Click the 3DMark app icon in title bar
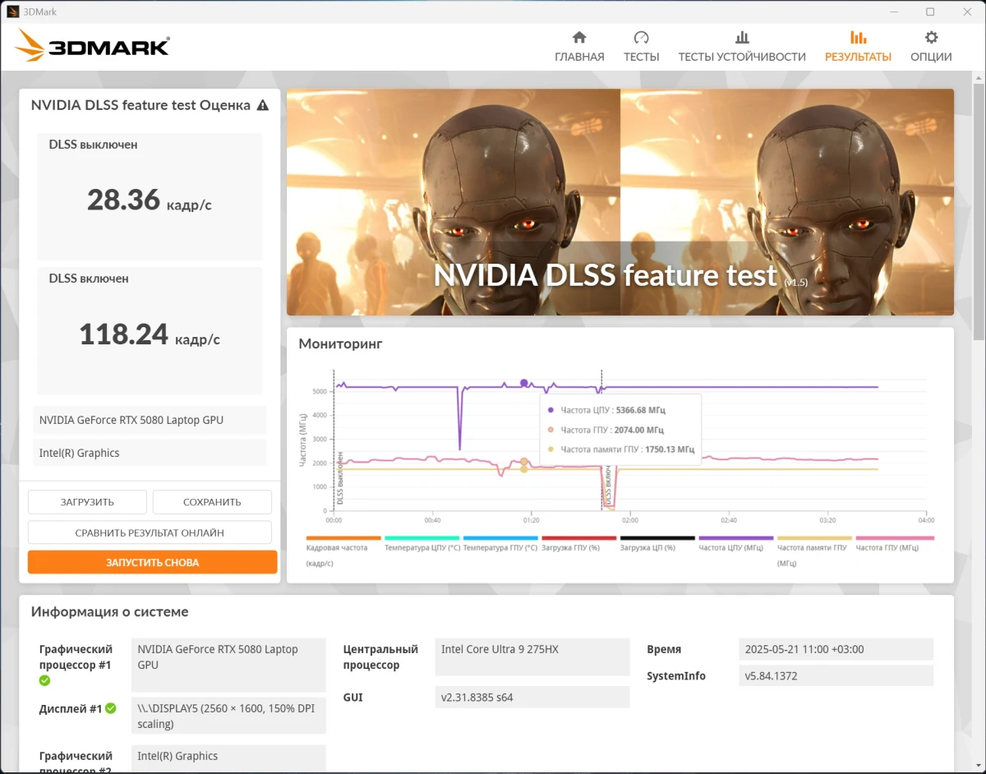Viewport: 986px width, 774px height. [12, 12]
